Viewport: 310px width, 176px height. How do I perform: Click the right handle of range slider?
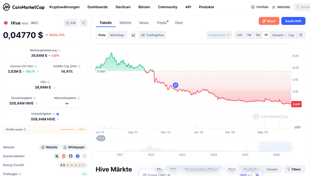[x=291, y=147]
